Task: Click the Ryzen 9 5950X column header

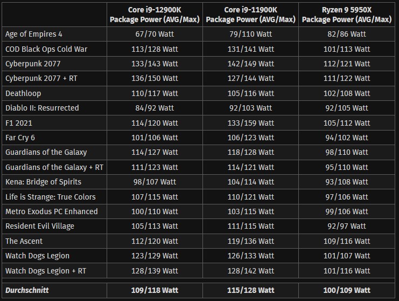Action: pos(347,15)
